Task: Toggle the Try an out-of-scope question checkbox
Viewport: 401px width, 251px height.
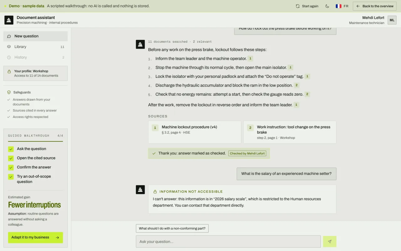Action: point(11,177)
